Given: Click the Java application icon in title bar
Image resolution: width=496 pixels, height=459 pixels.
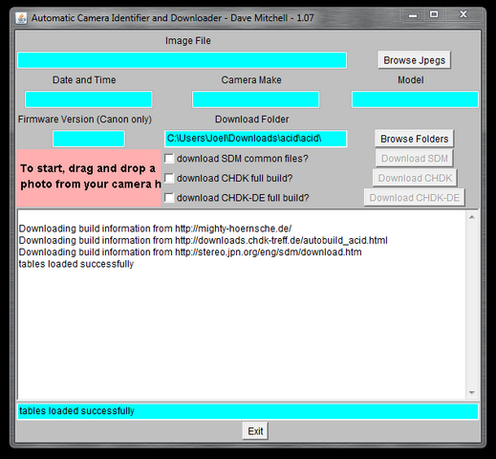Looking at the screenshot, I should 21,18.
